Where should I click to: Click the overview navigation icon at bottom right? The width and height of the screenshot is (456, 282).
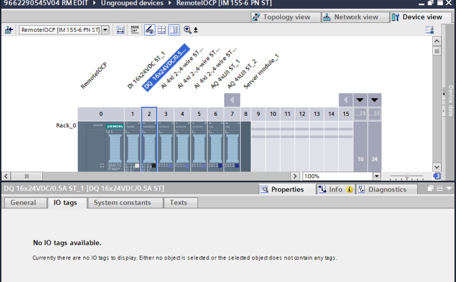point(437,176)
